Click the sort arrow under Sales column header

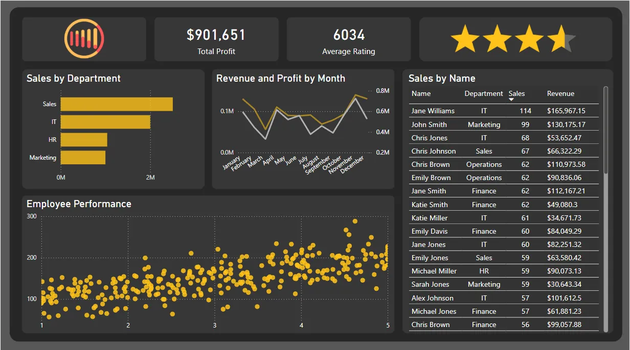coord(511,99)
